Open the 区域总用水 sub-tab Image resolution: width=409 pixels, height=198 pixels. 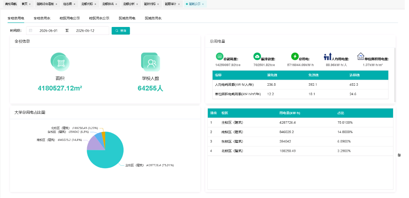pyautogui.click(x=153, y=18)
